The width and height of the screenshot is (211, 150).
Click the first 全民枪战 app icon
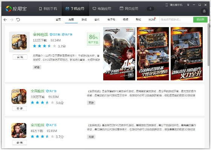click(x=19, y=42)
